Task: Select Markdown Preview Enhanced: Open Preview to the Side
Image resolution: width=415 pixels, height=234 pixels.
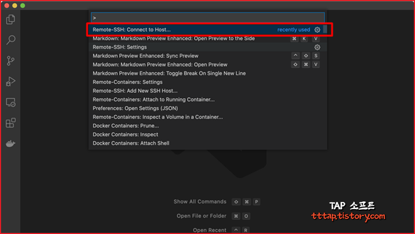Action: tap(208, 38)
